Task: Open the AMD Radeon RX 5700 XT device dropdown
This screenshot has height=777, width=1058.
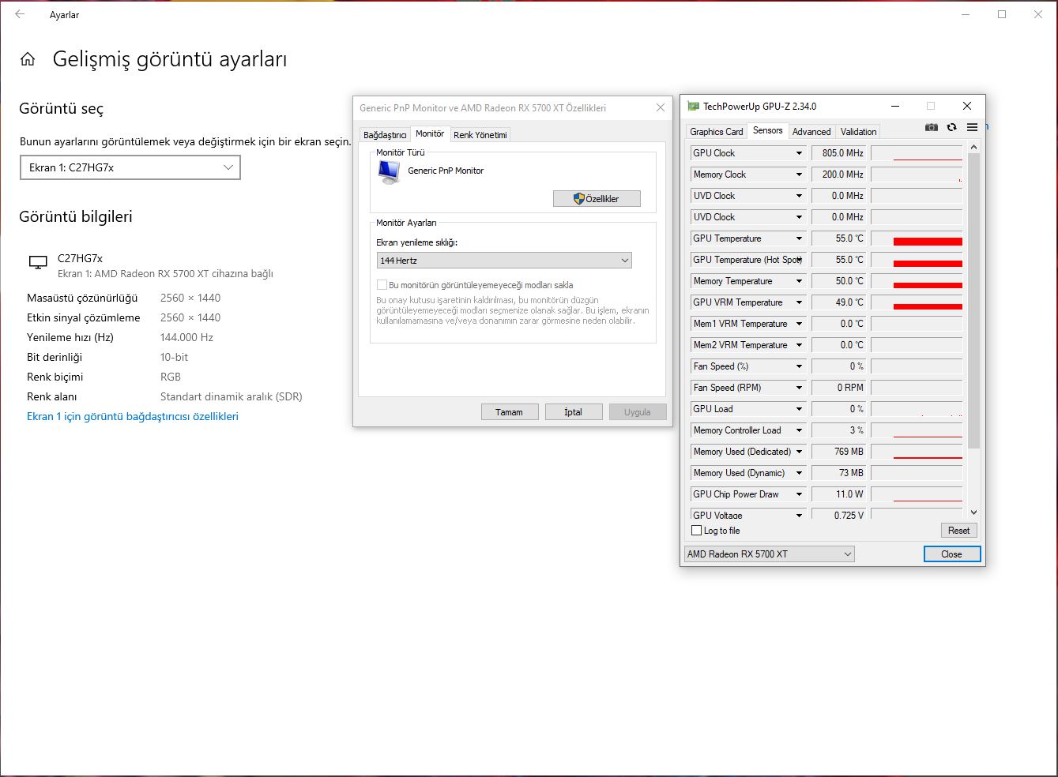Action: (770, 554)
